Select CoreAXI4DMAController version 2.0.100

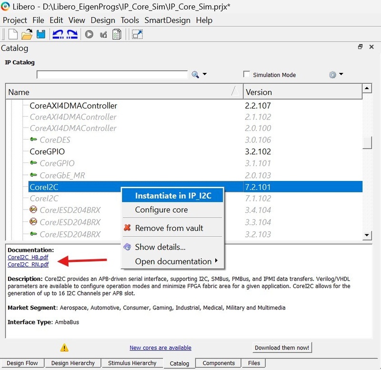point(195,128)
